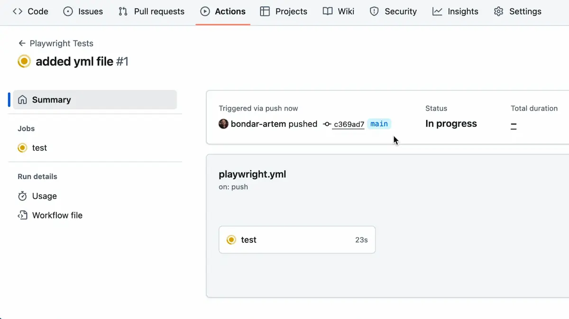Click the main branch label
The width and height of the screenshot is (569, 319).
(379, 124)
